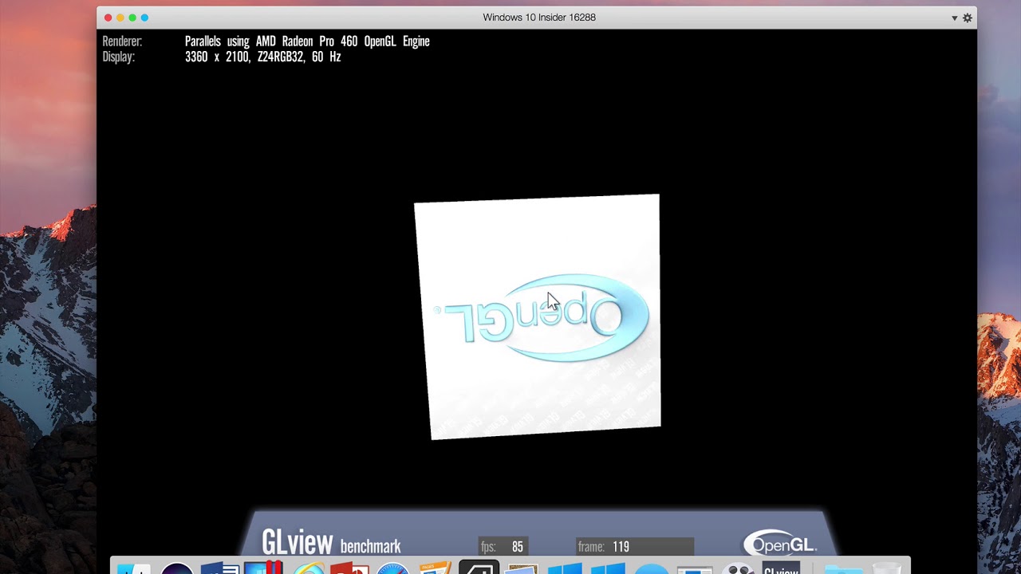Click the Windows 10 Insider 16288 window title
The width and height of the screenshot is (1021, 574).
pos(539,18)
